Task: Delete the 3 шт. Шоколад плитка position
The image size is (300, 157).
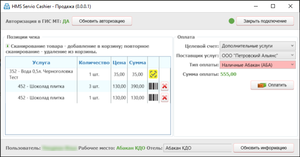Action: 164,86
